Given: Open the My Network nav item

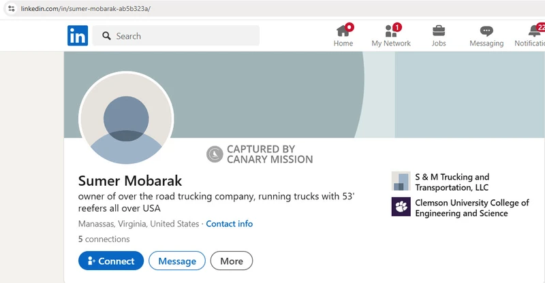Looking at the screenshot, I should pos(391,36).
